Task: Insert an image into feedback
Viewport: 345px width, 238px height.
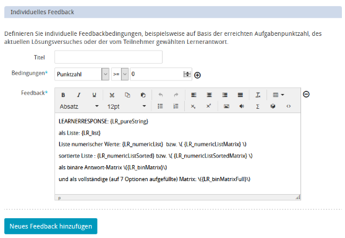Action: click(226, 106)
